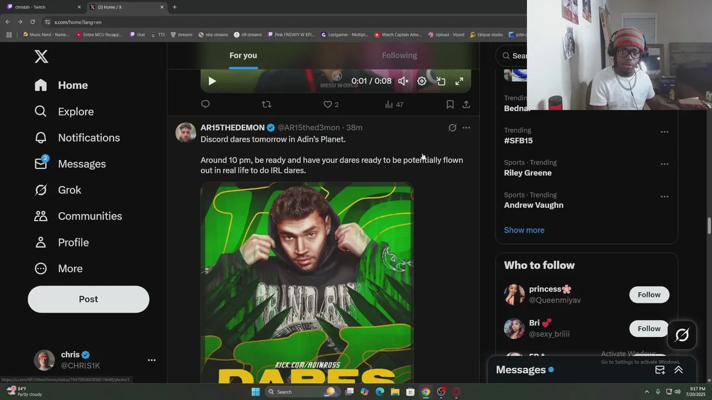712x400 pixels.
Task: Unmute the video volume
Action: (403, 81)
